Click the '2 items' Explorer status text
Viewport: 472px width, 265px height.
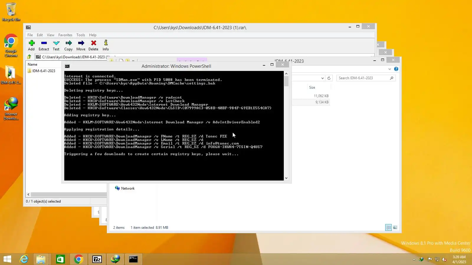[x=119, y=228]
